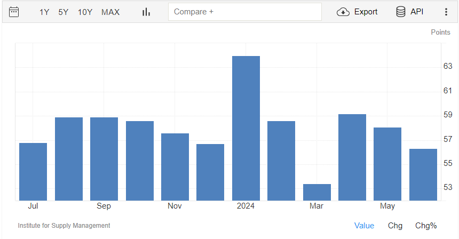Open the API link text

click(417, 12)
